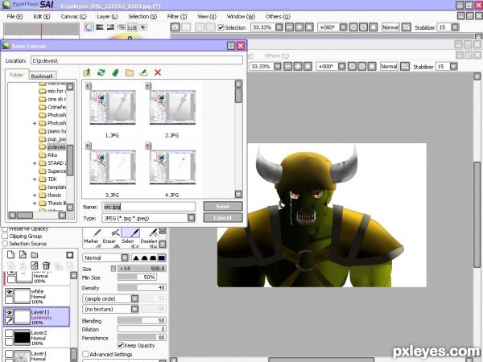483x362 pixels.
Task: Click the Redo arrow icon
Action: pos(186,27)
